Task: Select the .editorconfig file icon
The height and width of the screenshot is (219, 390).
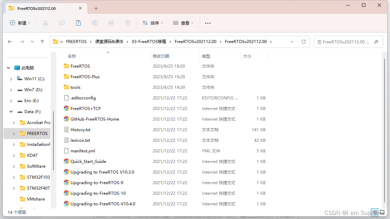Action: 66,98
